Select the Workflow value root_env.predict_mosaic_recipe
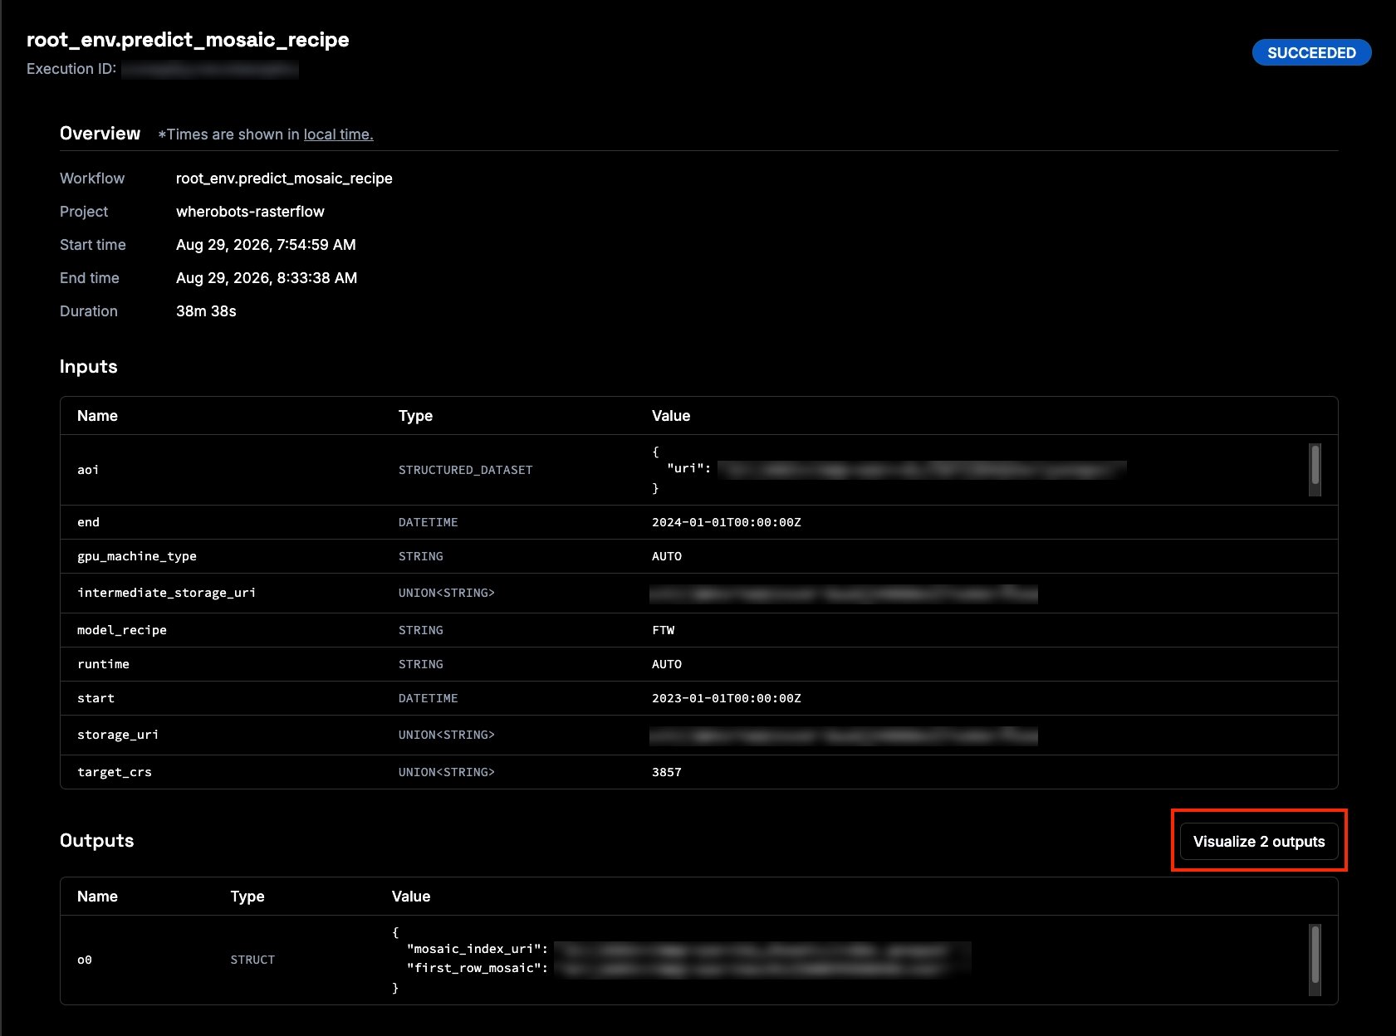 tap(284, 178)
